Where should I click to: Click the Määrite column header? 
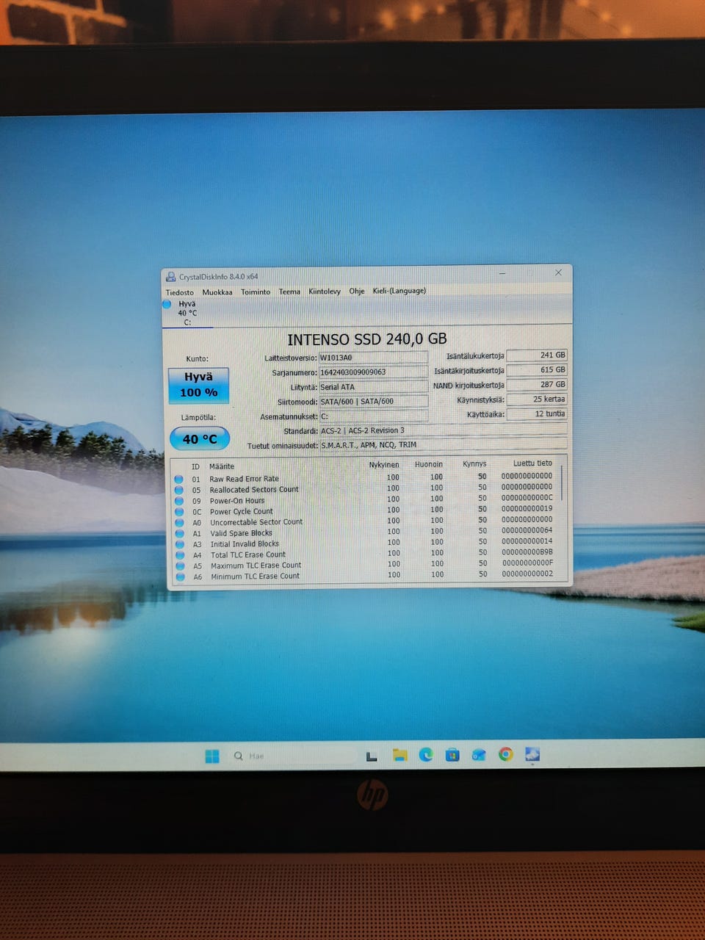point(222,466)
